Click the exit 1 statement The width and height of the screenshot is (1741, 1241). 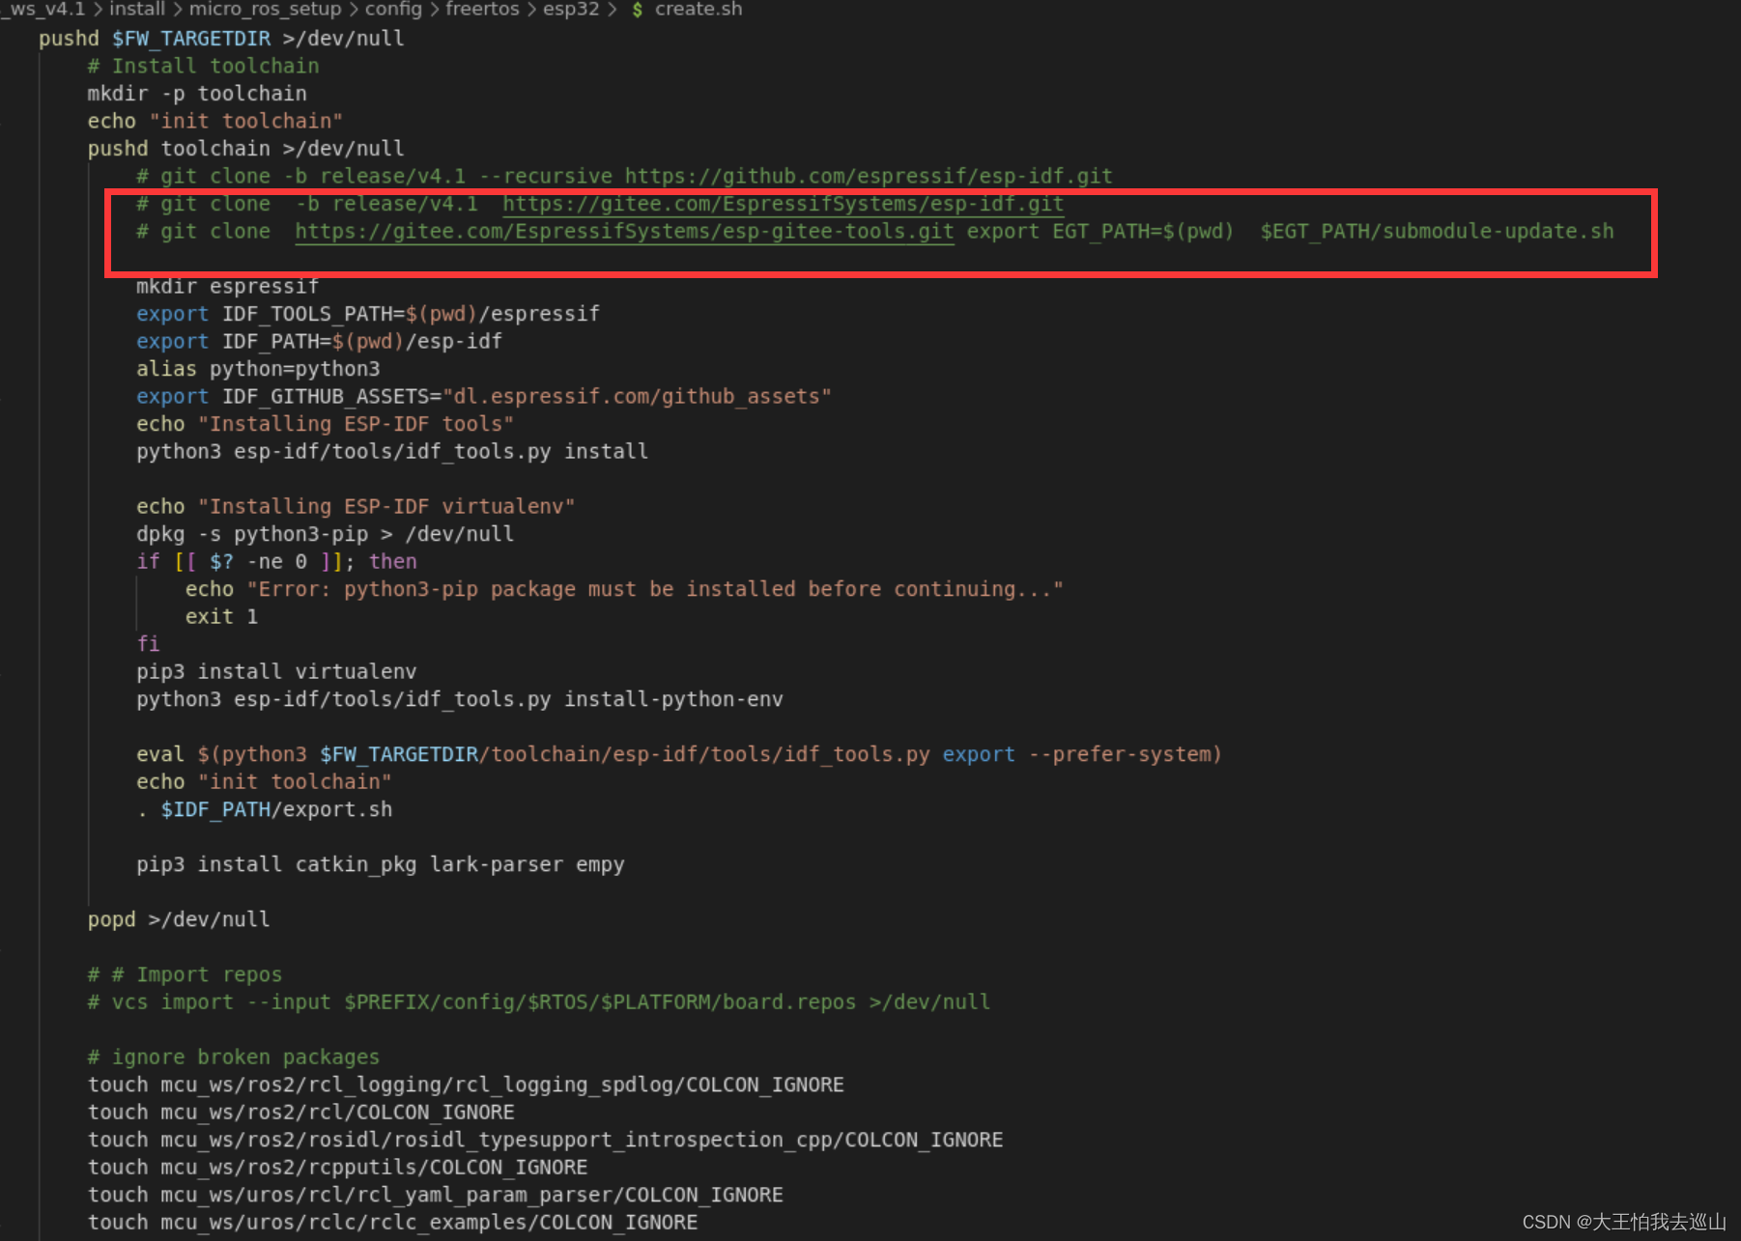click(220, 616)
